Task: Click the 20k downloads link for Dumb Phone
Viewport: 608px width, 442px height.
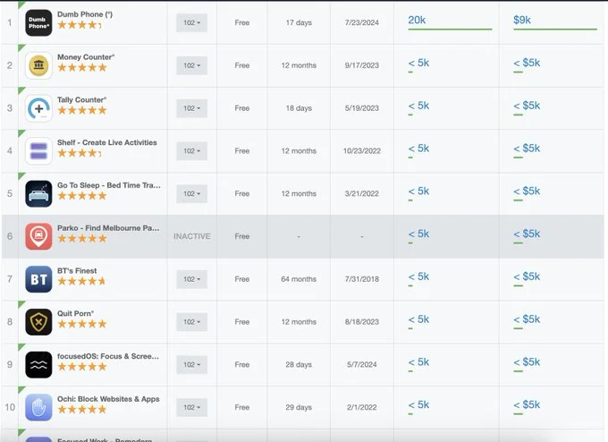Action: (x=417, y=20)
